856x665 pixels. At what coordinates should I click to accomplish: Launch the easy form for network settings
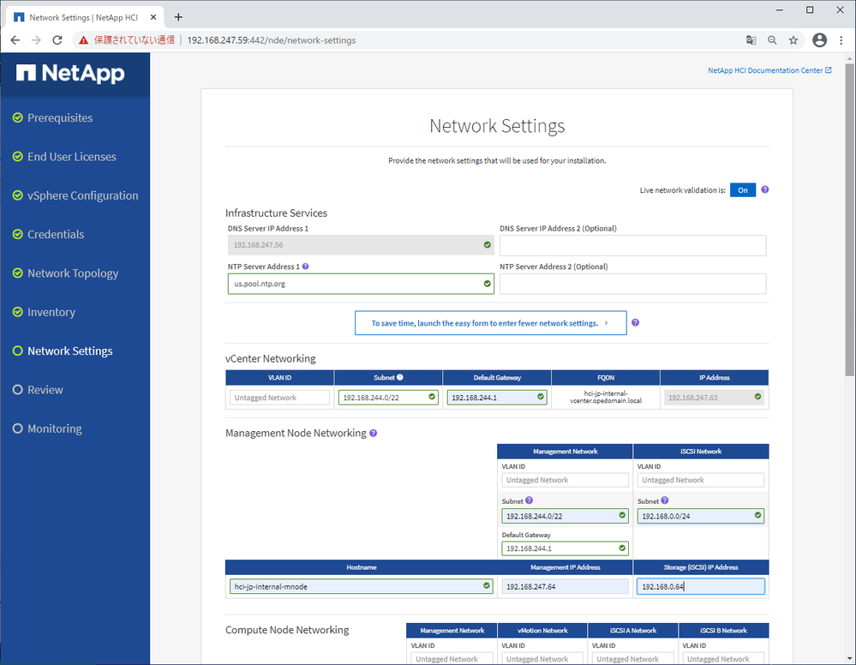(490, 323)
